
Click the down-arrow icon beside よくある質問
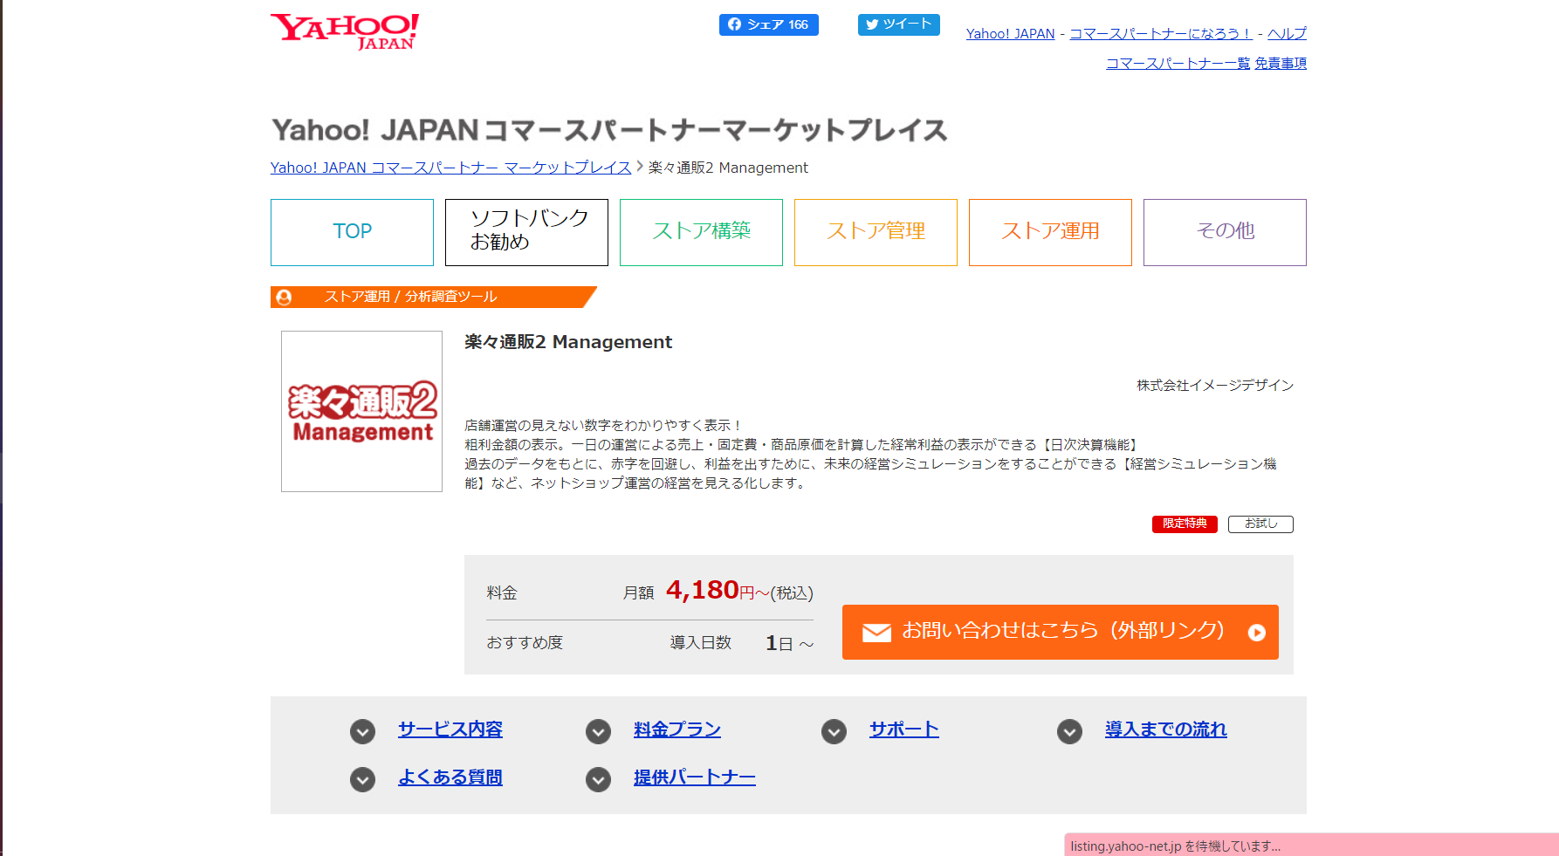(362, 779)
